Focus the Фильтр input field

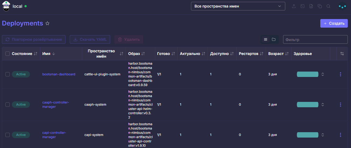click(315, 39)
